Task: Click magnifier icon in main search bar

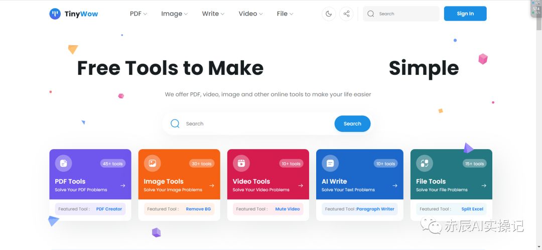Action: (175, 123)
